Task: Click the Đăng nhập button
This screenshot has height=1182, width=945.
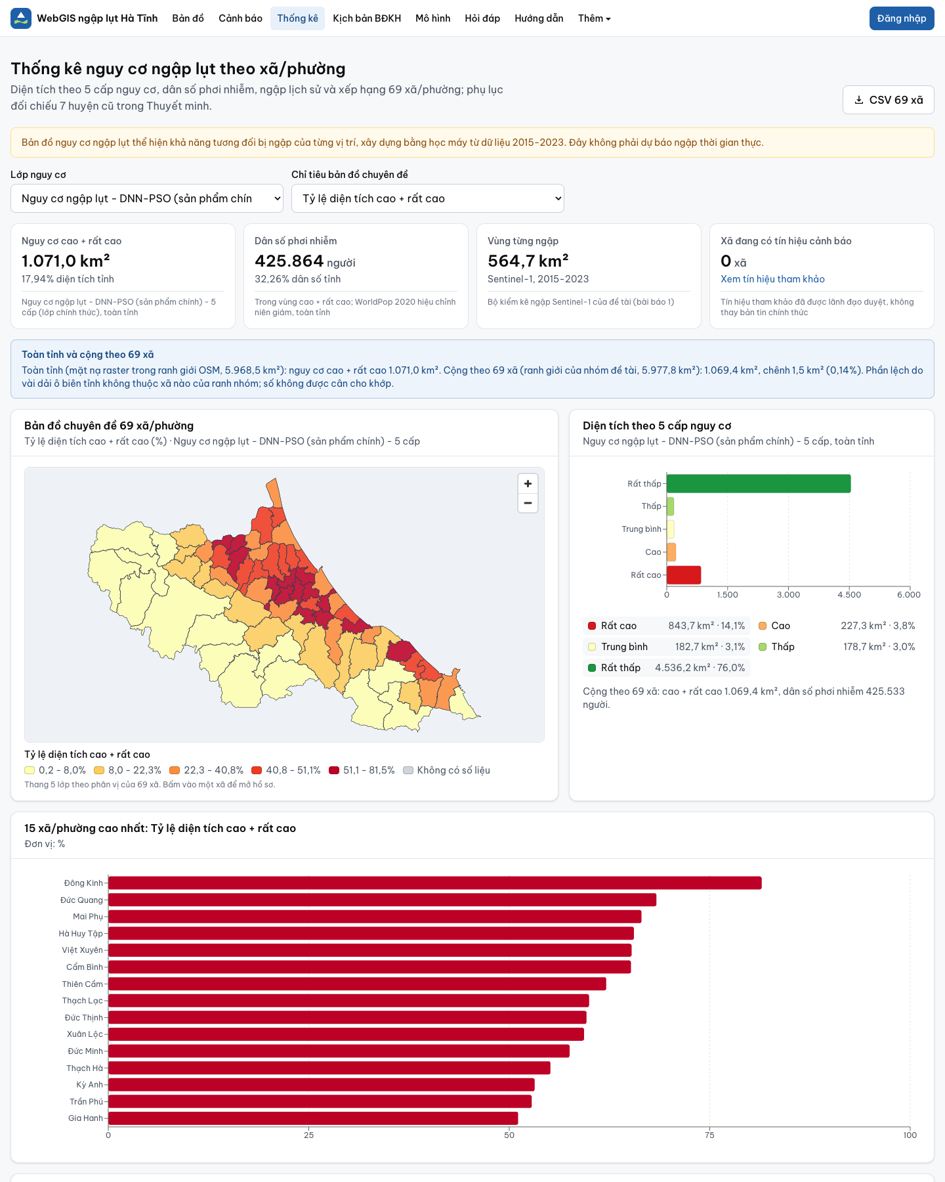Action: pos(902,18)
